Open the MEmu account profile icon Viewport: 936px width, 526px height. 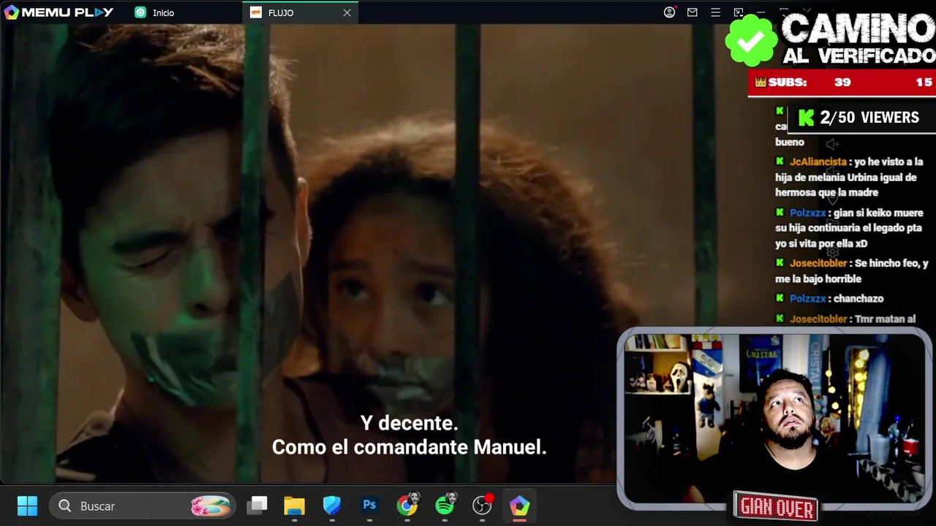tap(669, 12)
